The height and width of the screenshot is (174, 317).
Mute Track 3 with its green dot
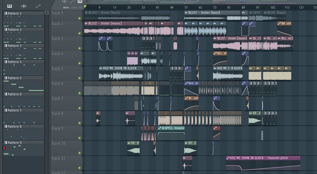[80, 48]
